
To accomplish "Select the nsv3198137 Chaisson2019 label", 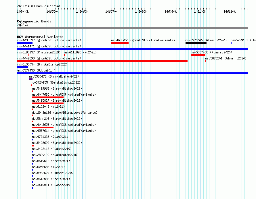I will [39, 52].
